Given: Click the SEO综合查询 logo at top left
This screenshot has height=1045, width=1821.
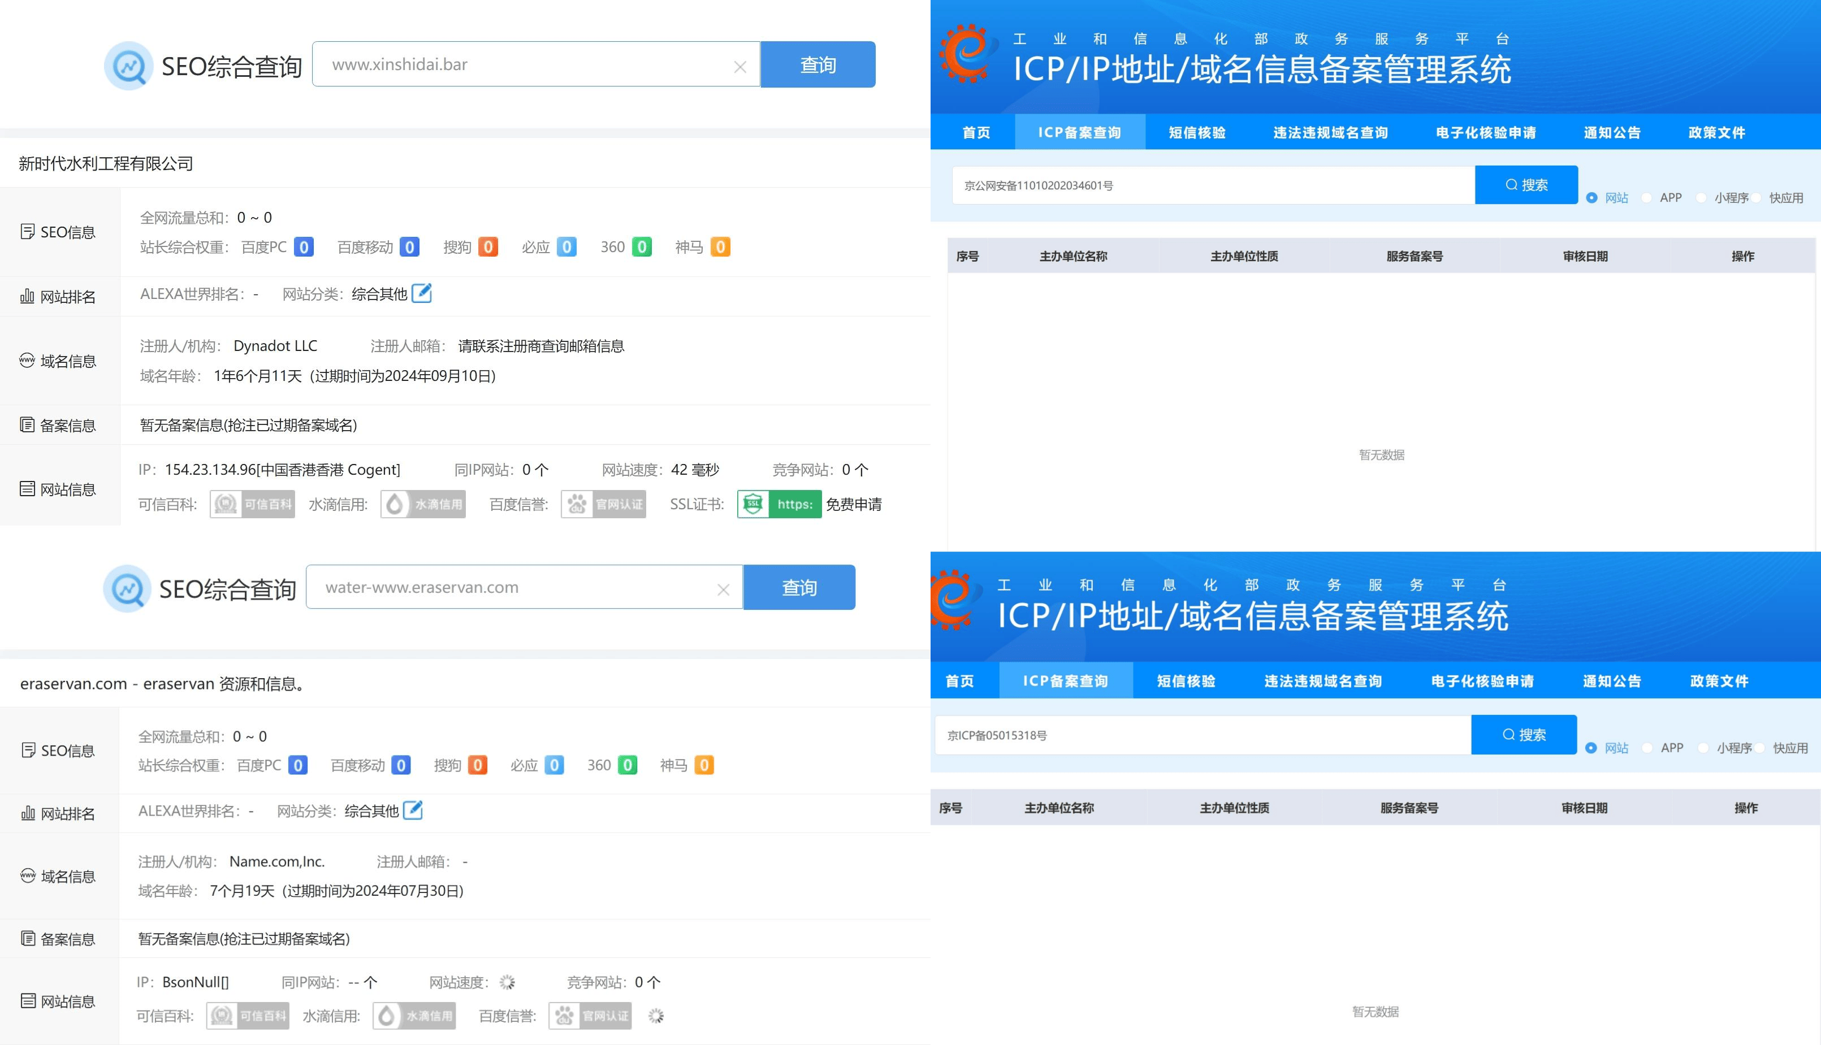Looking at the screenshot, I should click(128, 66).
